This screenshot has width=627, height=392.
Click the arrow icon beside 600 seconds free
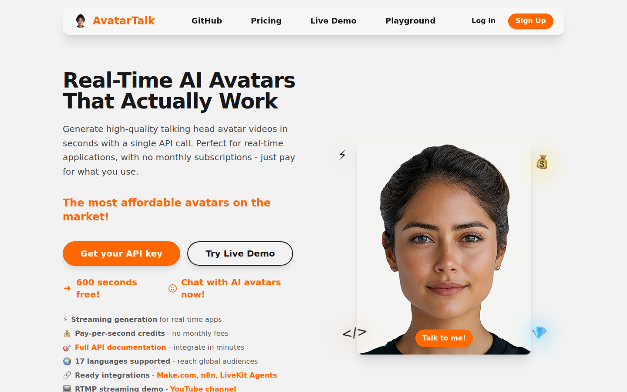pyautogui.click(x=67, y=288)
